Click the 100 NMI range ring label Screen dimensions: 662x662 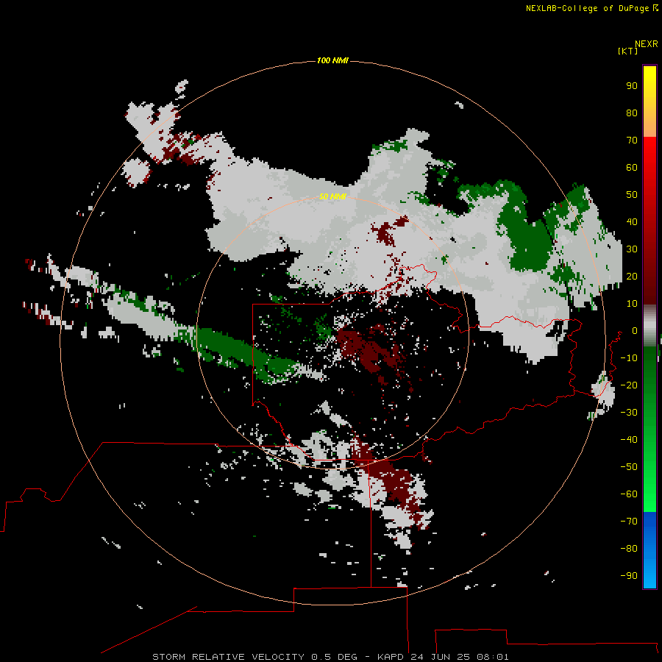[x=332, y=61]
